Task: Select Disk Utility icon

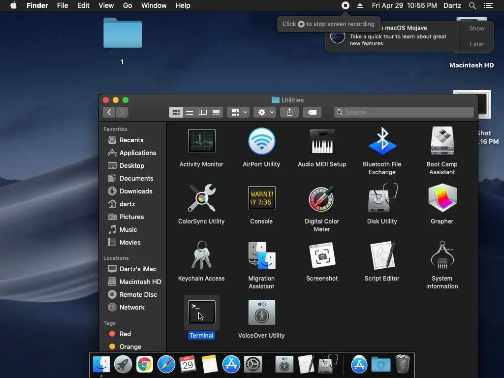Action: point(382,198)
